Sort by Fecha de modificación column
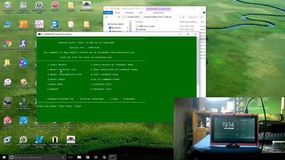Screen dimensions: 285x160 [188, 22]
